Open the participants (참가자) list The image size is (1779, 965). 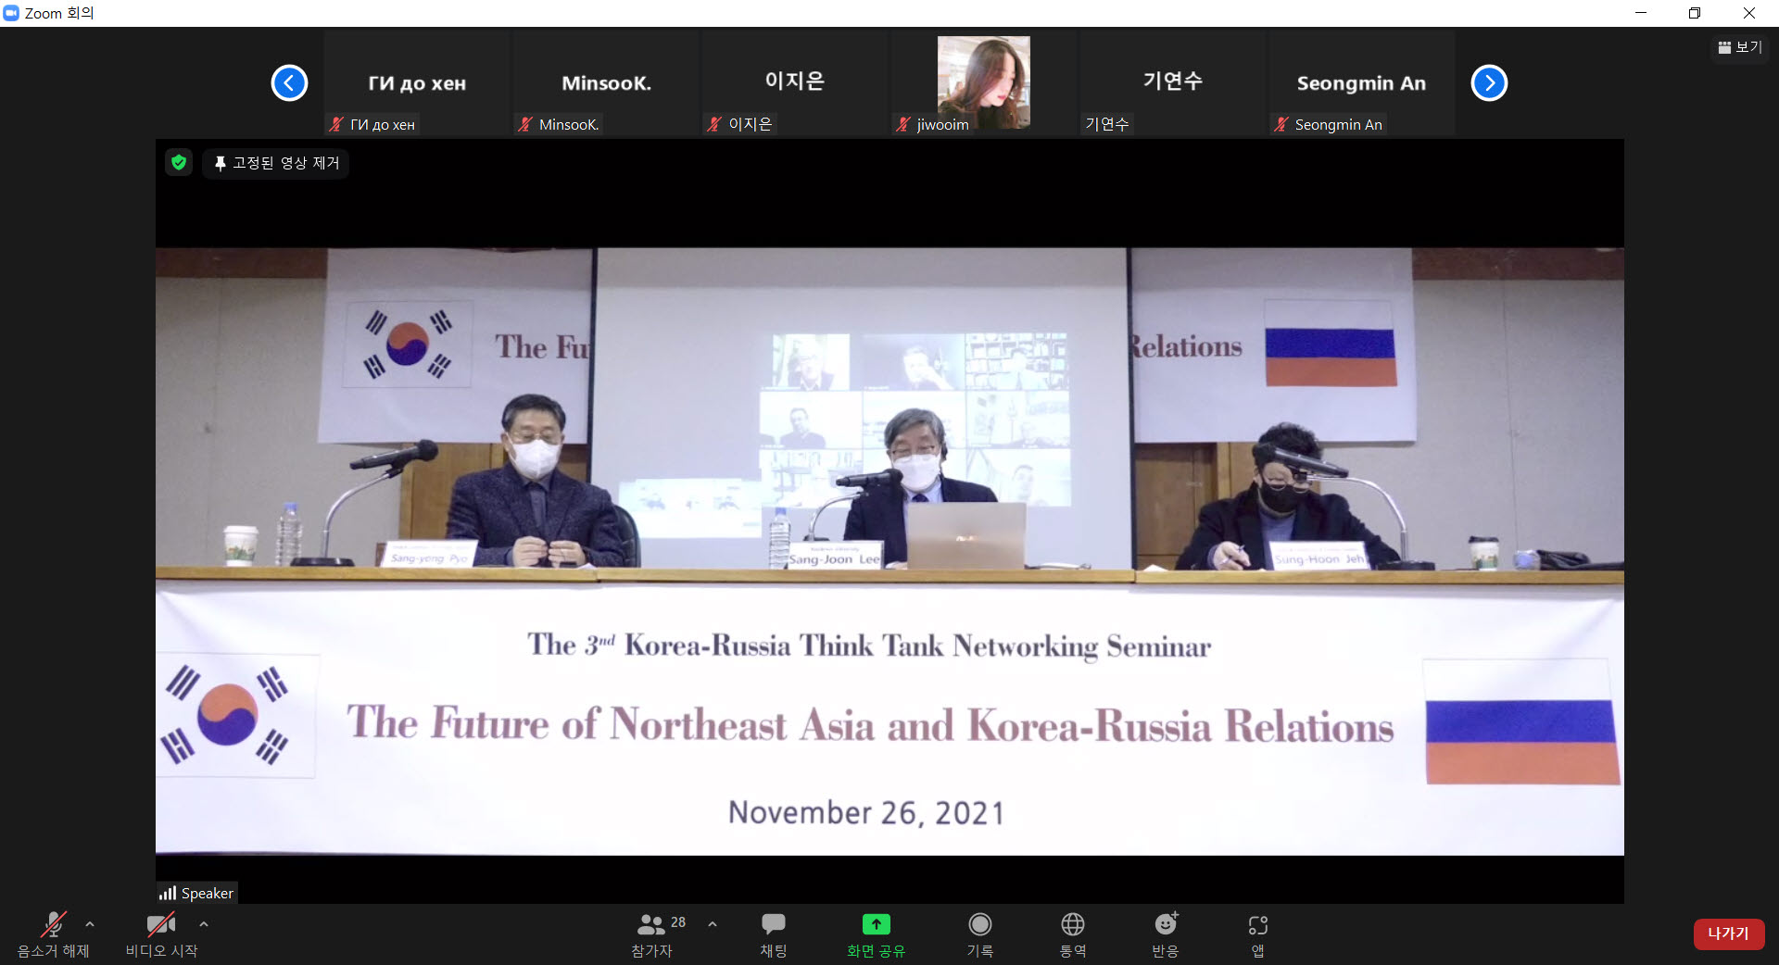652,925
